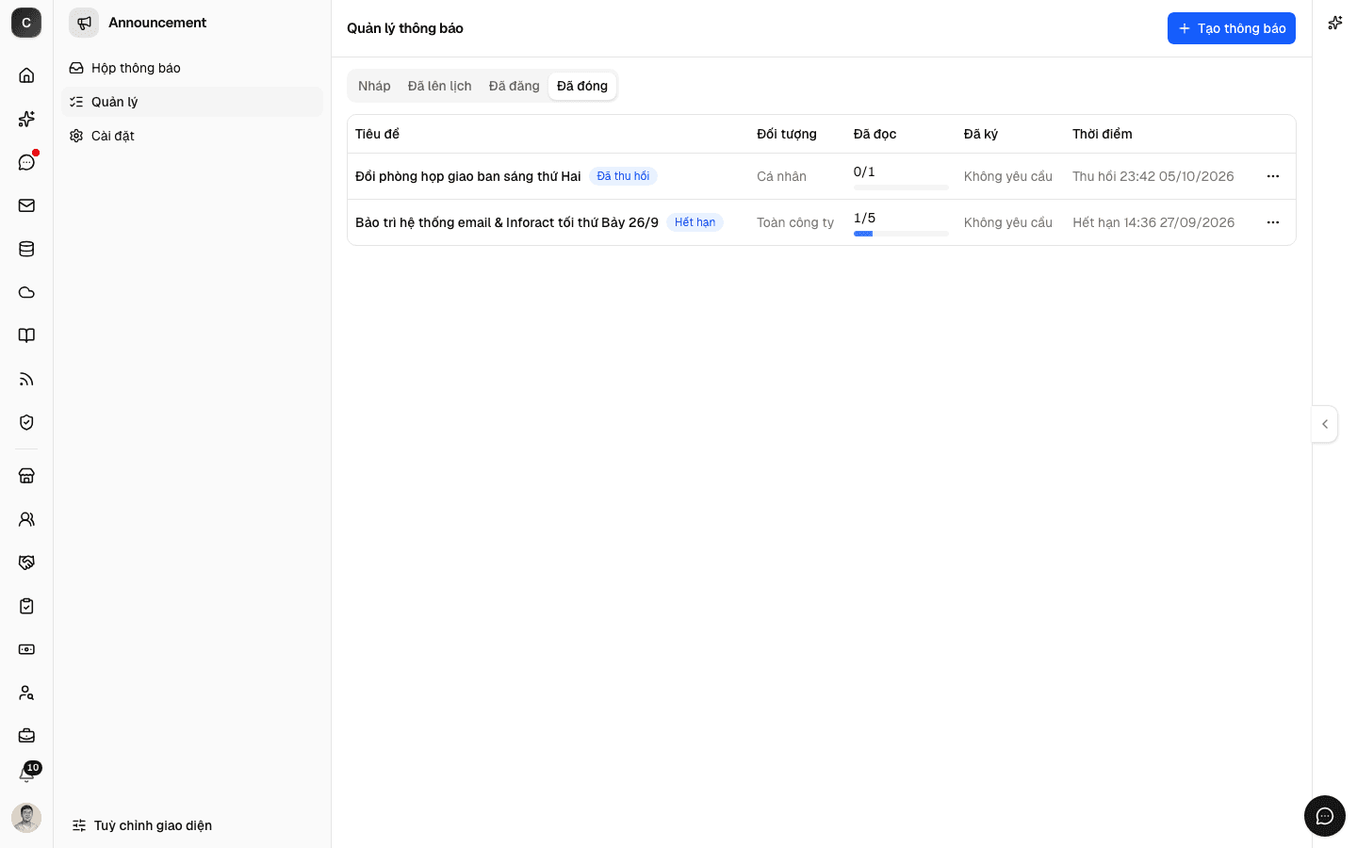Viewport: 1357px width, 848px height.
Task: Click the AI sparkle icon in left rail
Action: pos(26,119)
